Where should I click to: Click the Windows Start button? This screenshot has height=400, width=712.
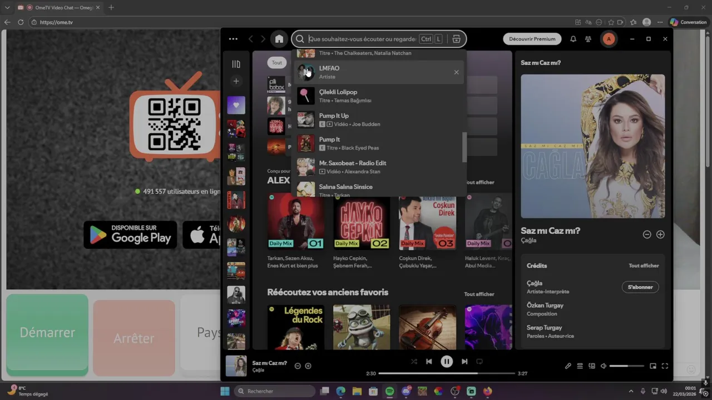click(x=225, y=391)
